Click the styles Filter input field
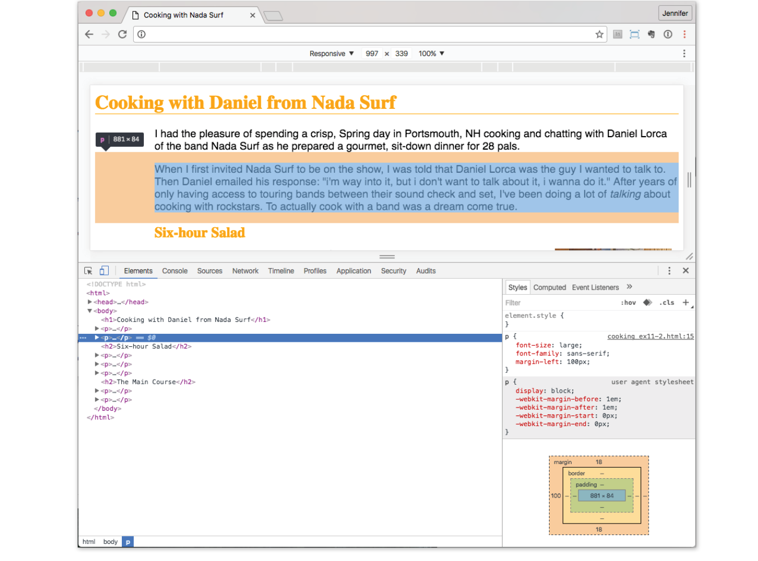 click(558, 303)
